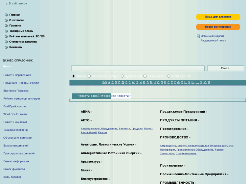
Task: Click the arrow icon beside Рейтинг компаний. ТОП20
Action: click(6, 36)
